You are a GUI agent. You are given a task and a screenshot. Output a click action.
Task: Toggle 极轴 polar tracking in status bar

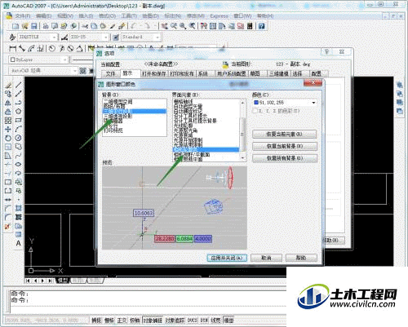click(x=135, y=320)
